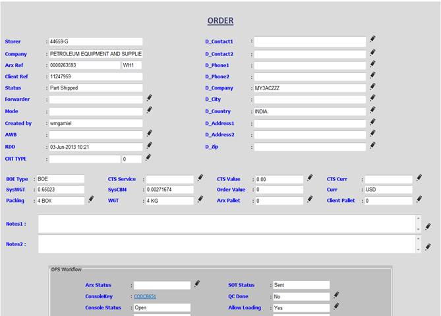Edit CTS Service via pencil icon
The image size is (441, 316).
click(200, 178)
